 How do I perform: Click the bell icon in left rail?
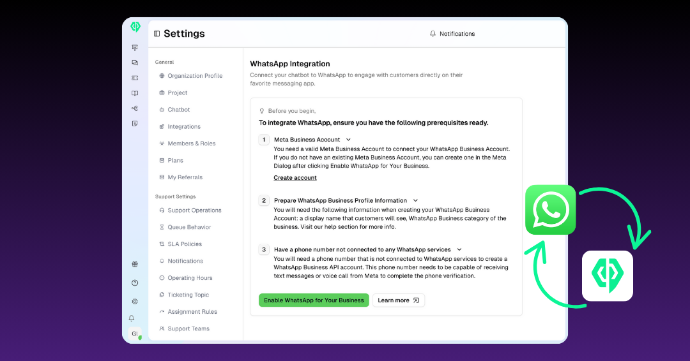[132, 318]
